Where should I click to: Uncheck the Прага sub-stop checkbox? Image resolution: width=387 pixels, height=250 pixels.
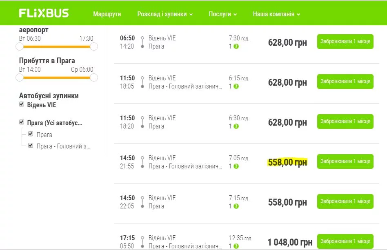point(31,134)
